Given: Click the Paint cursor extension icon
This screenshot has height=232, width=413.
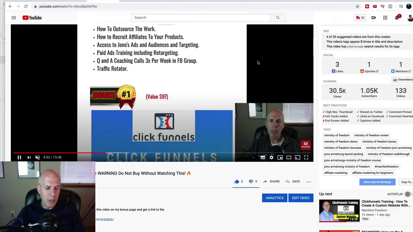Looking at the screenshot, I should tap(382, 6).
